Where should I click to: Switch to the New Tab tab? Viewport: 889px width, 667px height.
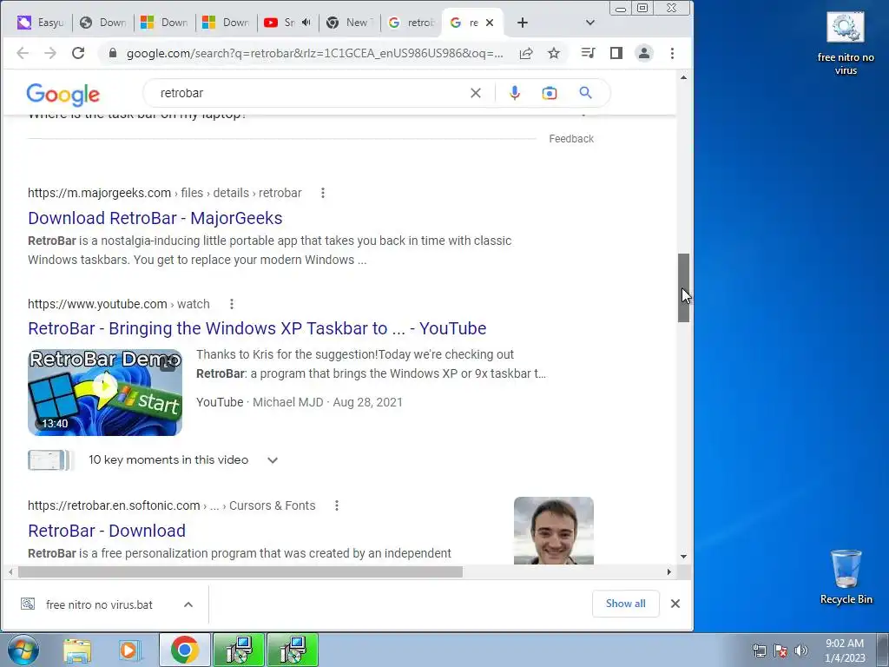pos(350,23)
